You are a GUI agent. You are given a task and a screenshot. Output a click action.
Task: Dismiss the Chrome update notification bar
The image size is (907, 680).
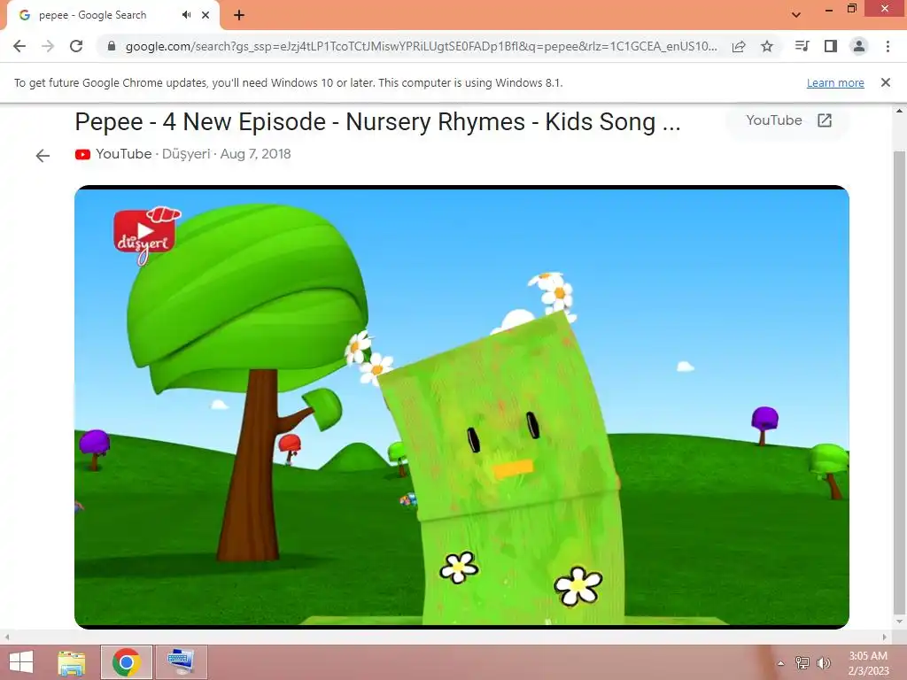click(x=886, y=82)
